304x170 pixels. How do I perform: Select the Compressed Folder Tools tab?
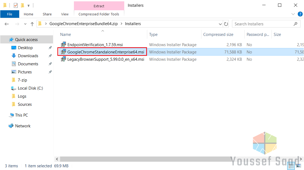(99, 14)
